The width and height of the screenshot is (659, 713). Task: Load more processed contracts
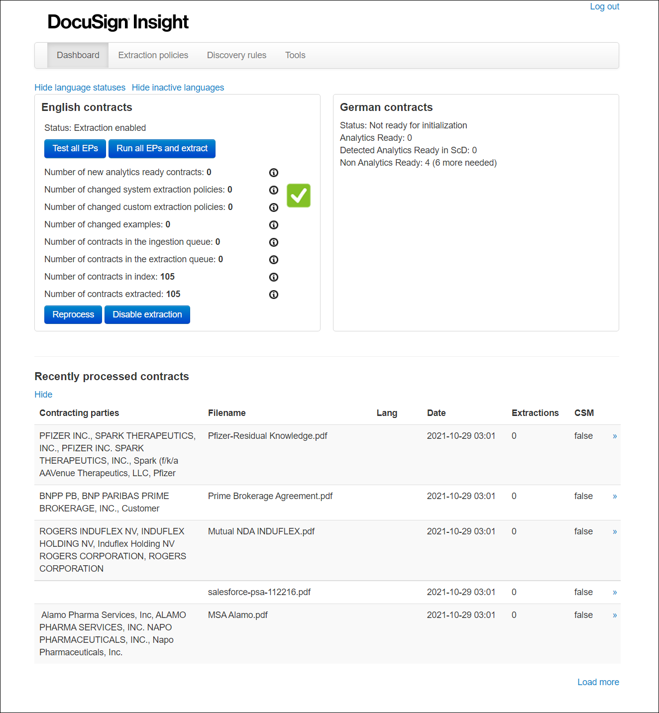[x=598, y=682]
